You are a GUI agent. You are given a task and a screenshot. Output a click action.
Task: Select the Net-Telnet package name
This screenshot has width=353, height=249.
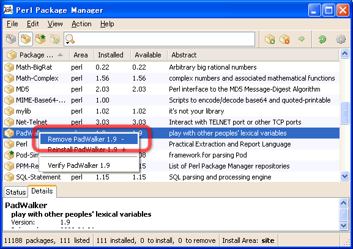32,122
